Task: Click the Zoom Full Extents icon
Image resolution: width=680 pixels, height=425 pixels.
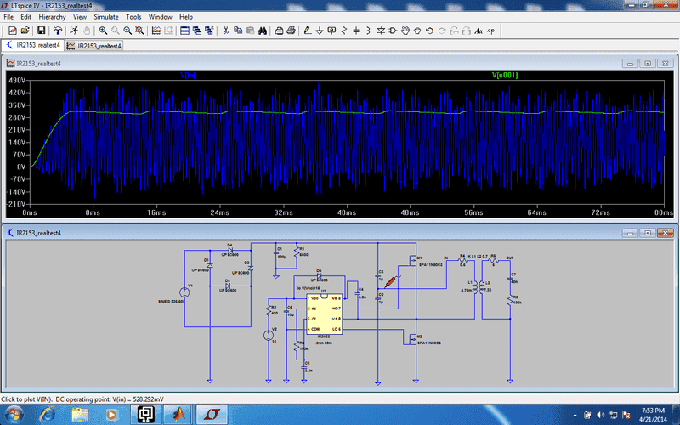Action: (x=139, y=31)
